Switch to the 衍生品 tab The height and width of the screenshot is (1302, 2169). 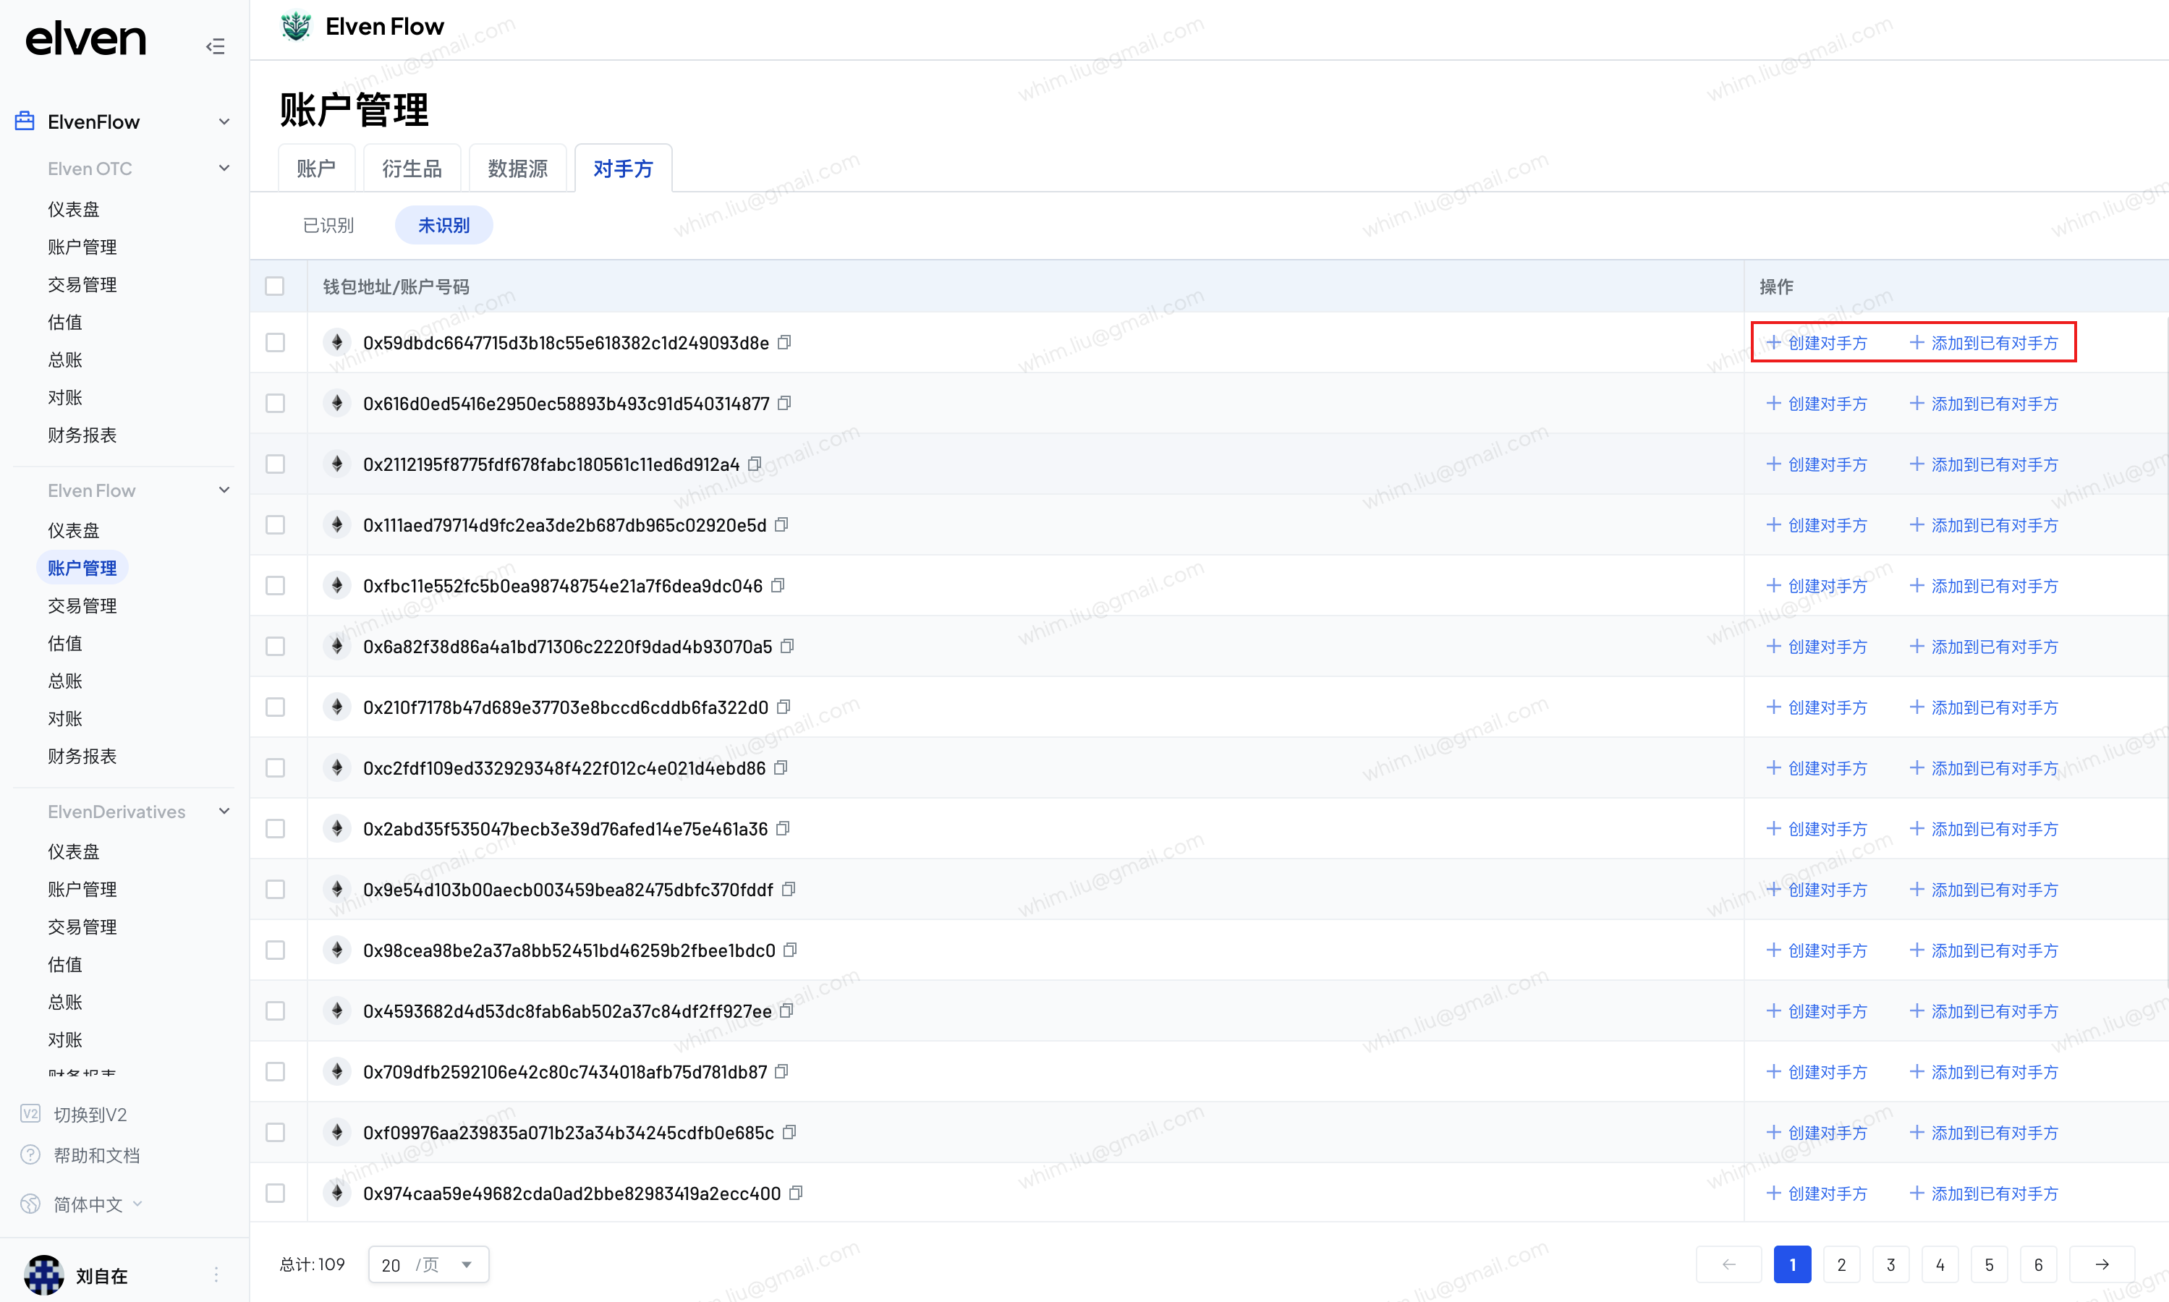coord(412,169)
